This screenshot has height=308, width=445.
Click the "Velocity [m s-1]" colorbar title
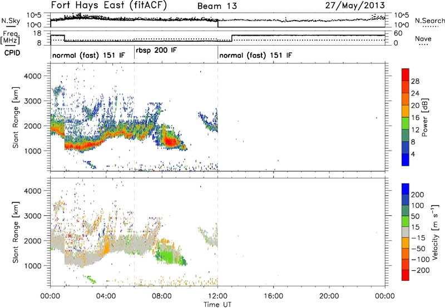point(435,232)
